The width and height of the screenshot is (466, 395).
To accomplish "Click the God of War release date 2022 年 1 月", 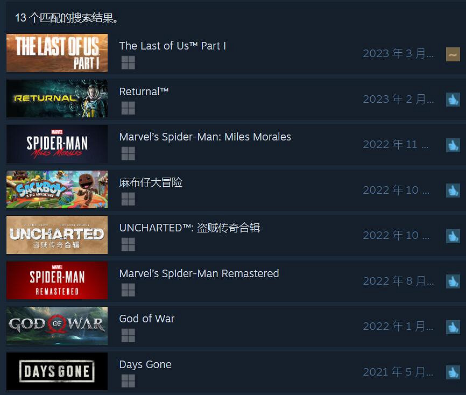I will click(x=398, y=326).
